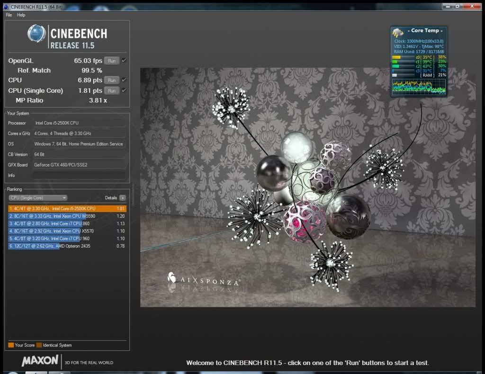This screenshot has height=374, width=485.
Task: Click the Cinebench title bar app icon
Action: [5, 7]
